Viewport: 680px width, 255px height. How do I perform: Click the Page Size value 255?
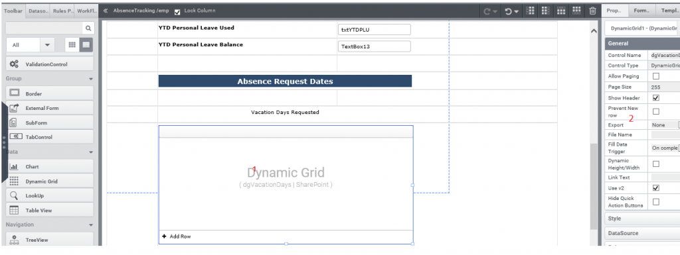tap(665, 87)
